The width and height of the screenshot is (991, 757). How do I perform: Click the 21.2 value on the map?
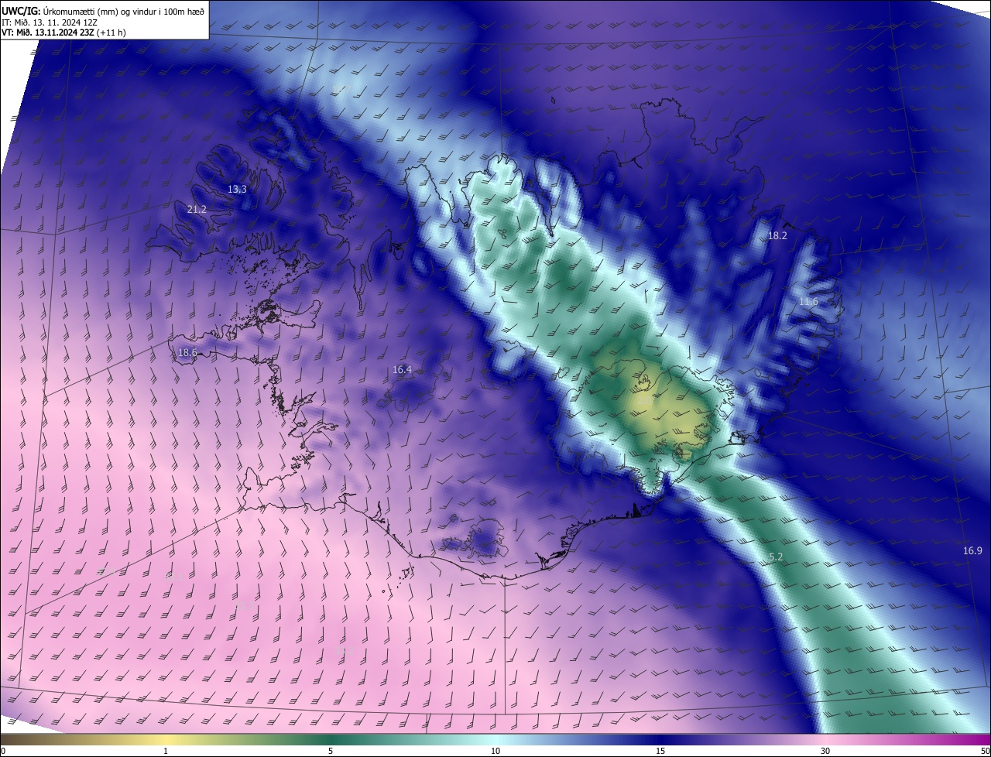[197, 210]
